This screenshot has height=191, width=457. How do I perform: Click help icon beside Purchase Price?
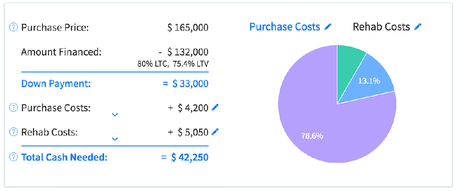point(13,27)
